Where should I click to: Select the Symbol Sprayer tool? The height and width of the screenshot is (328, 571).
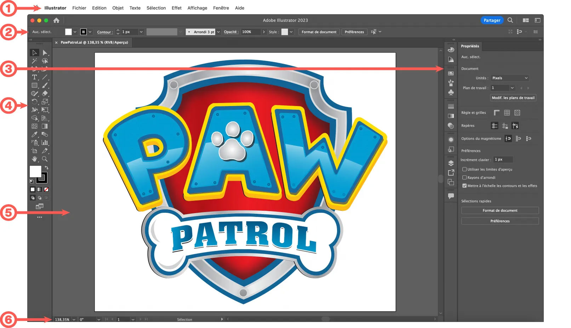pyautogui.click(x=34, y=142)
